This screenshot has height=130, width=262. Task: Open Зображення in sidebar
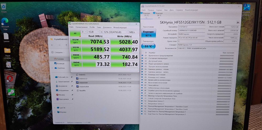point(63,90)
